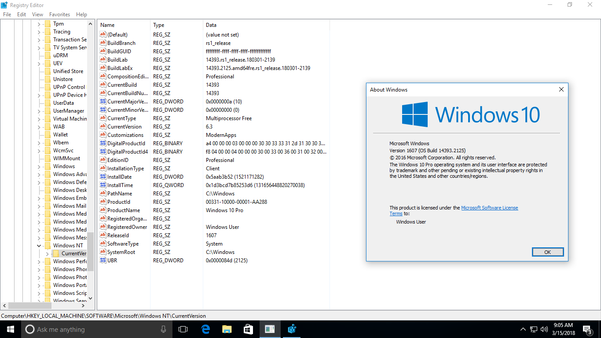Click the CurrentMajorVersionNumber DWORD icon
Viewport: 601px width, 338px height.
103,102
